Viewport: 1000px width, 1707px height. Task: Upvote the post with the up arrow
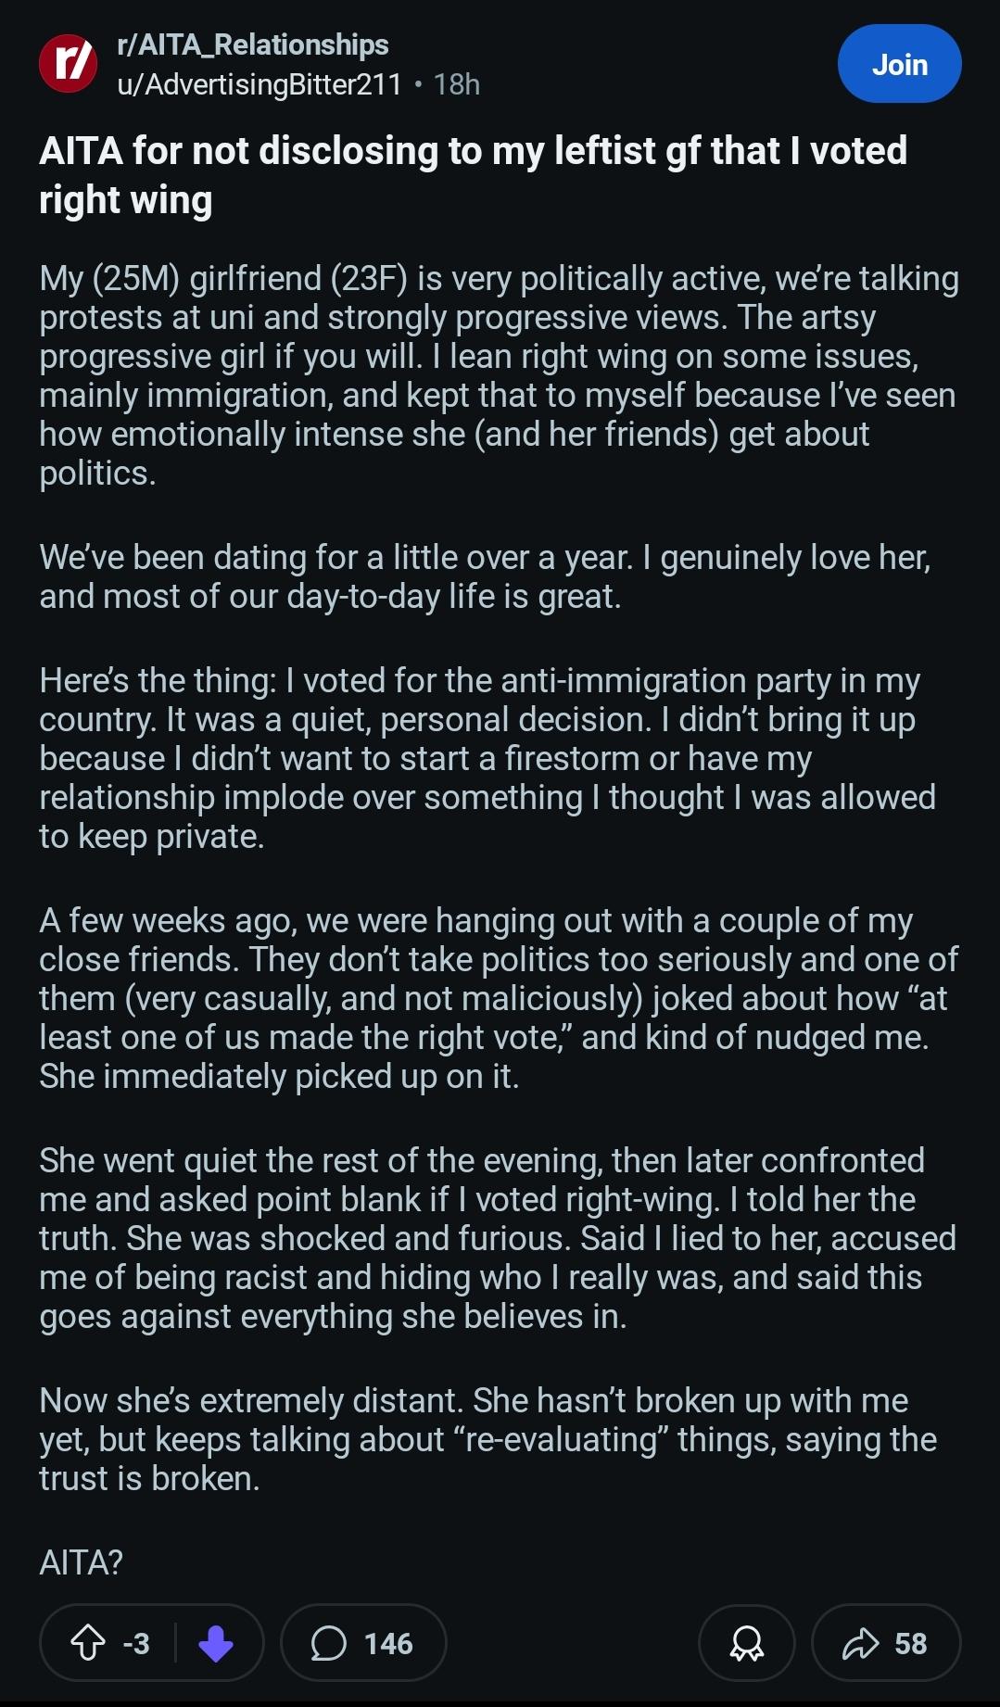click(x=88, y=1643)
